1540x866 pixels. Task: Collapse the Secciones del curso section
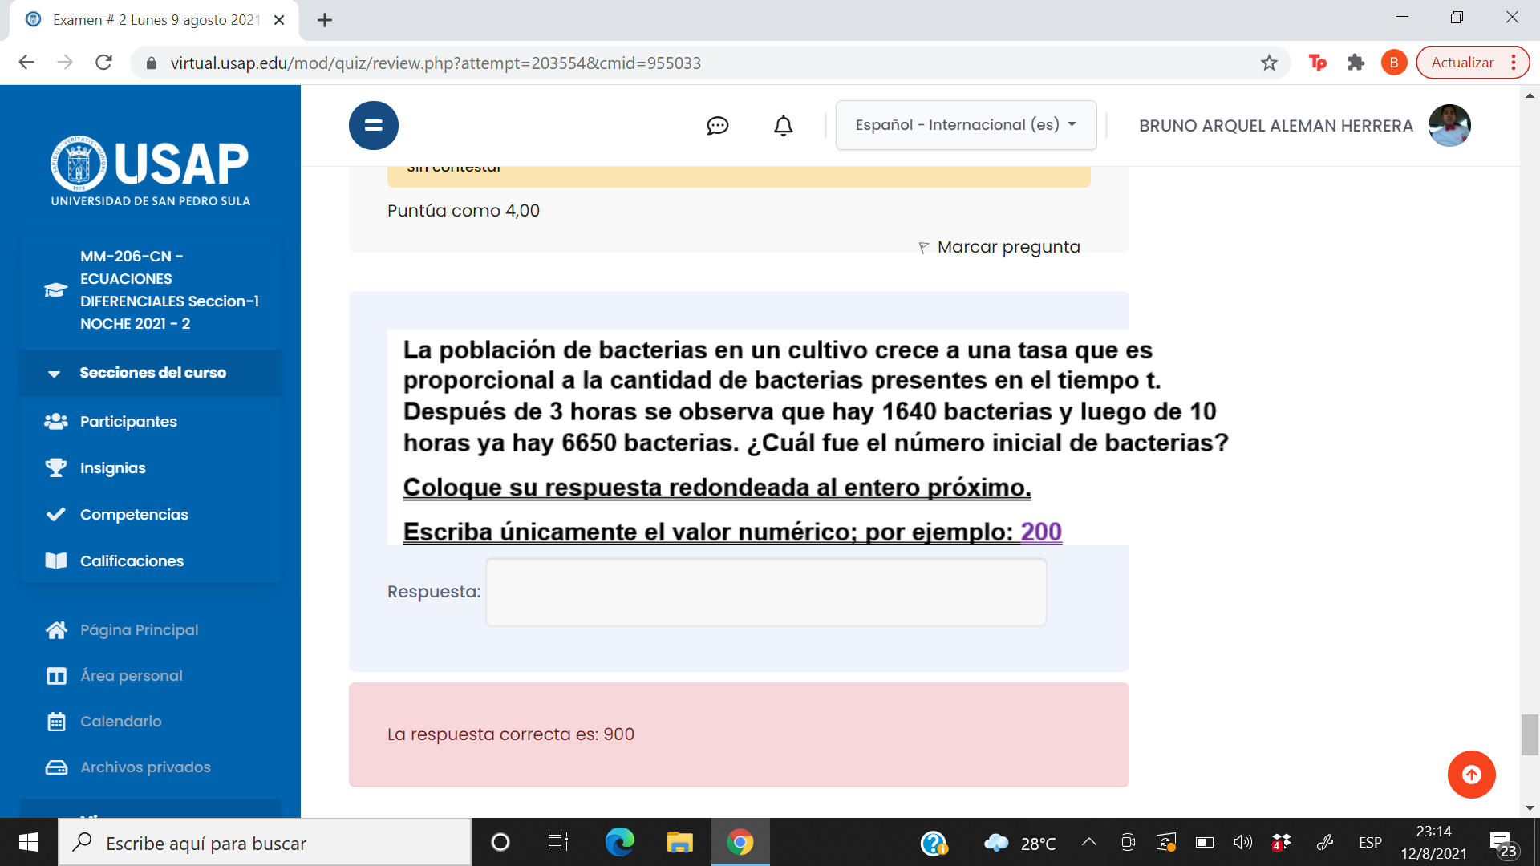pos(53,373)
